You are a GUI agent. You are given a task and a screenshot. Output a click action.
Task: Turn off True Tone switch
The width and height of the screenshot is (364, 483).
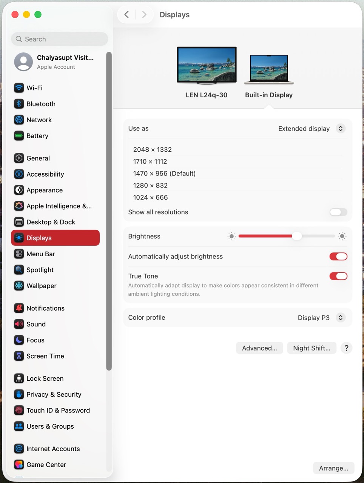point(338,276)
